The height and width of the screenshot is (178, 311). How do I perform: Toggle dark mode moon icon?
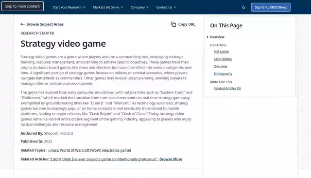point(243,7)
